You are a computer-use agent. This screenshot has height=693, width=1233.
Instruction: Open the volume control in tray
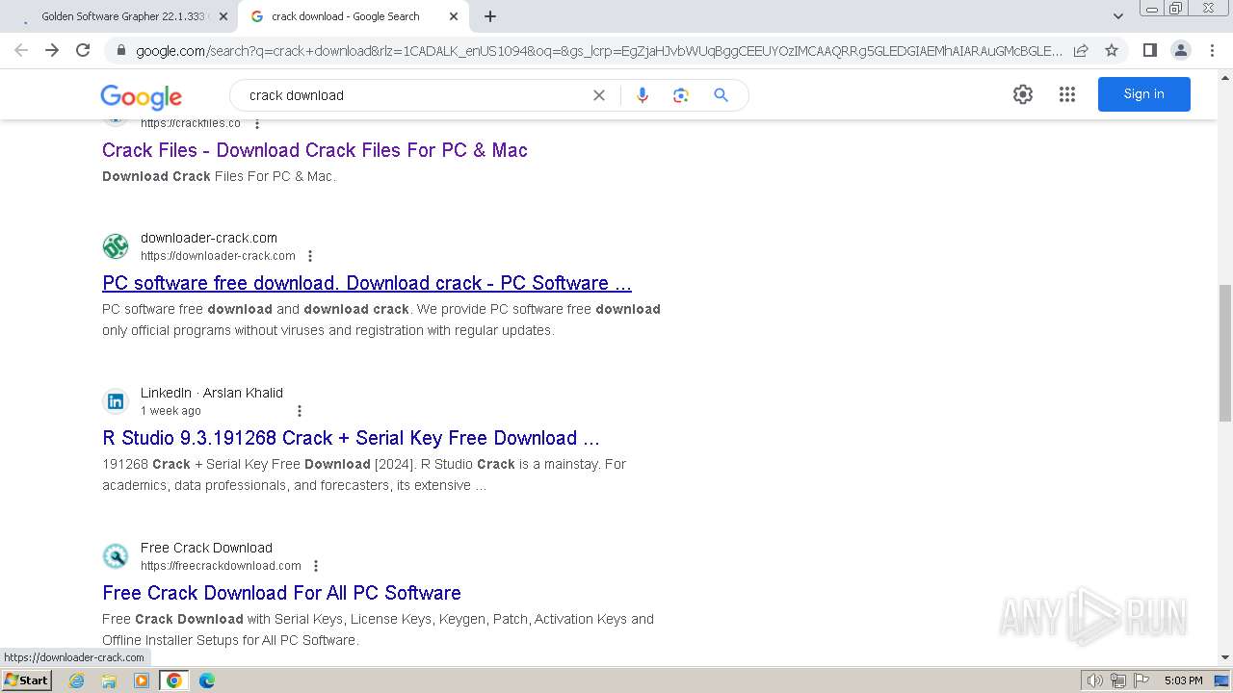click(x=1095, y=680)
